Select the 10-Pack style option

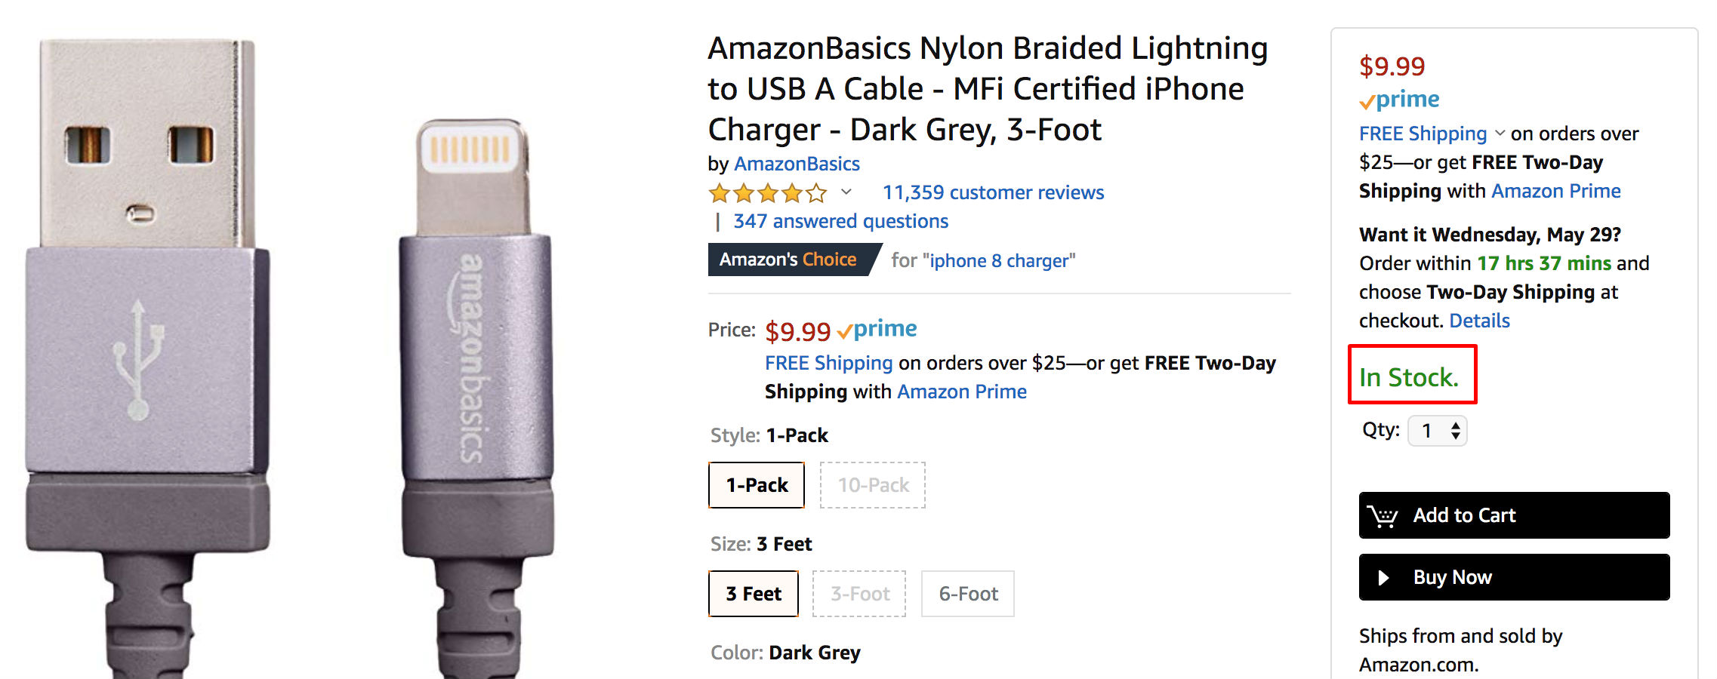(872, 485)
